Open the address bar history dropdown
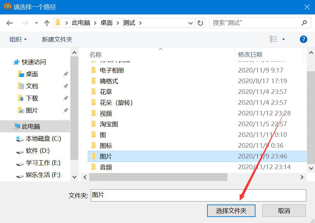This screenshot has height=223, width=315. click(191, 23)
